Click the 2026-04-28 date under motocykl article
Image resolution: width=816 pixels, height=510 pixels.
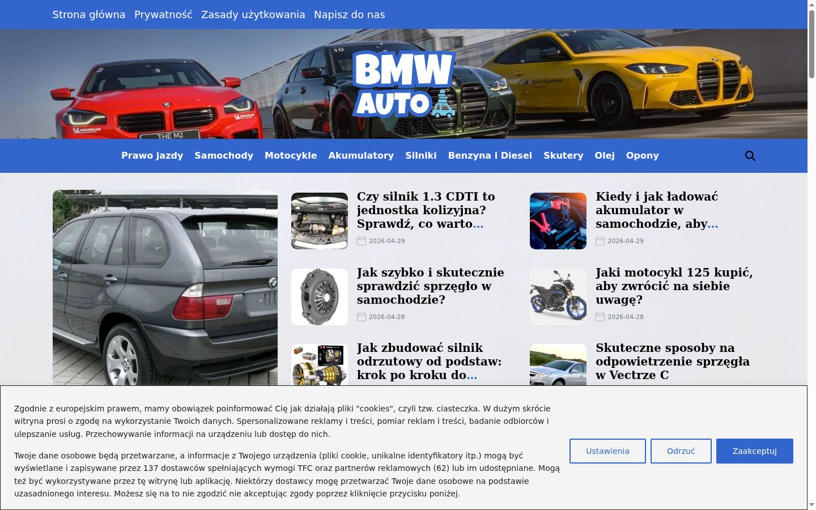(626, 317)
